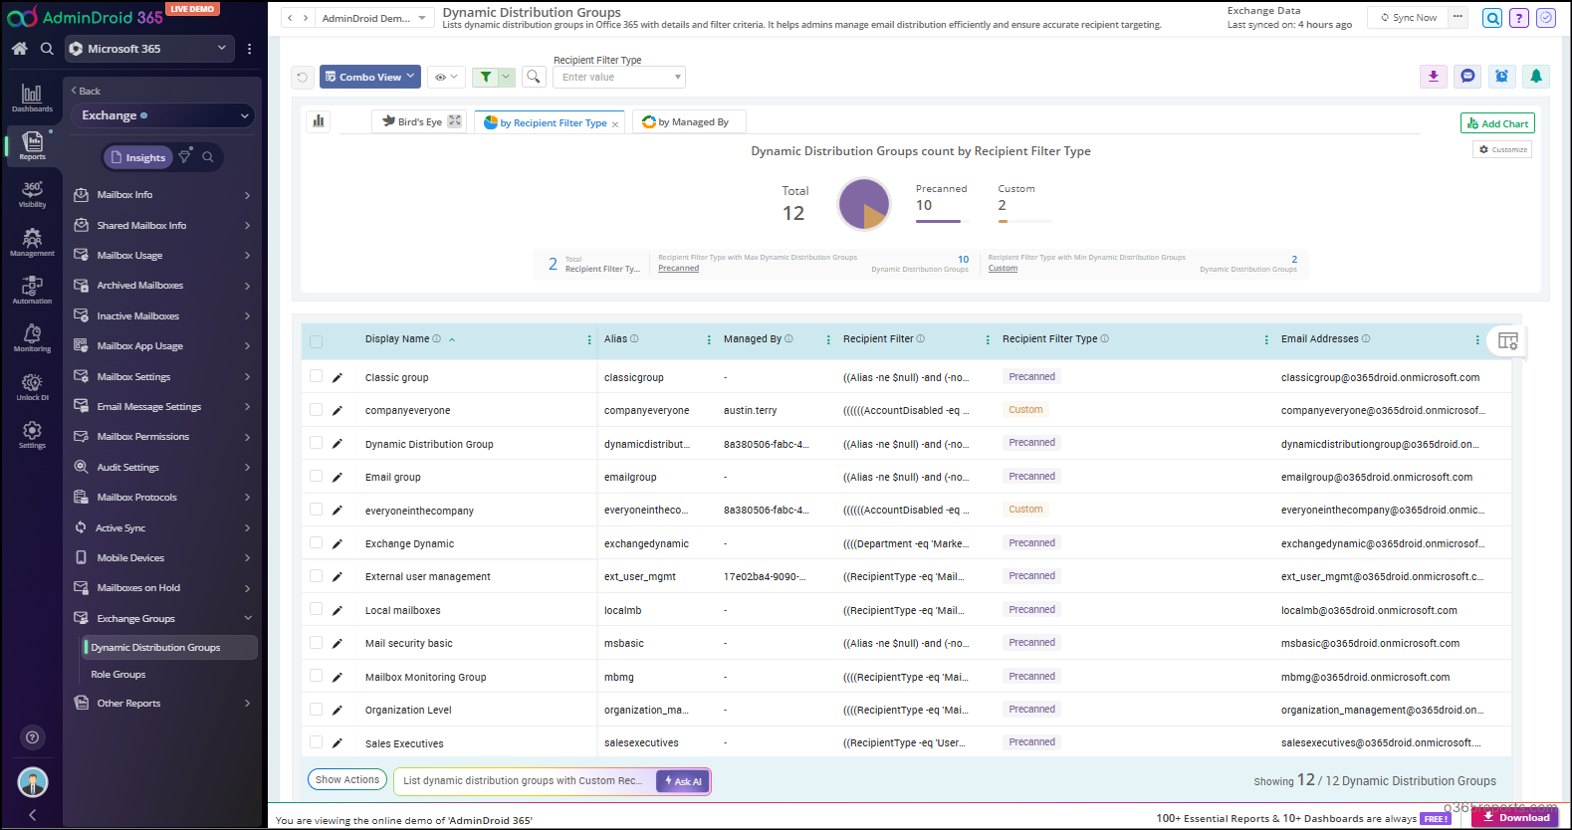The width and height of the screenshot is (1572, 830).
Task: Open the Exchange category dropdown
Action: [x=164, y=115]
